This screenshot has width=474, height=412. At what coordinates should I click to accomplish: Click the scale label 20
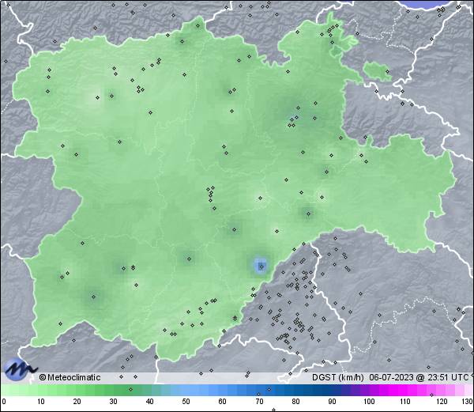pyautogui.click(x=77, y=402)
